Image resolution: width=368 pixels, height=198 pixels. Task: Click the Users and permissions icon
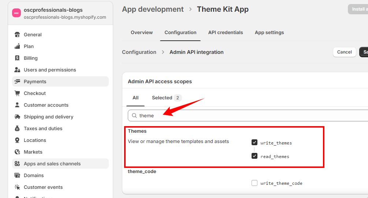coord(17,70)
